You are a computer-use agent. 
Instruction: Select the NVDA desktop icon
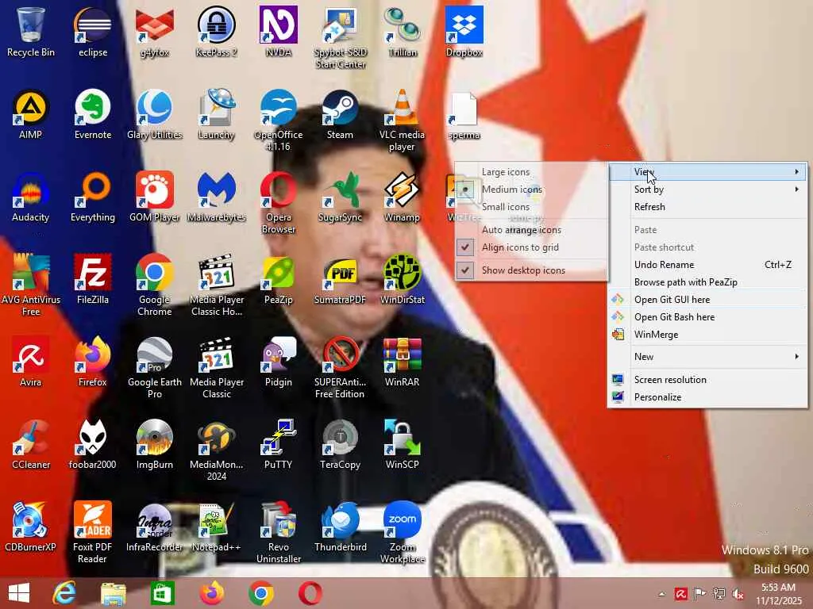click(x=279, y=32)
